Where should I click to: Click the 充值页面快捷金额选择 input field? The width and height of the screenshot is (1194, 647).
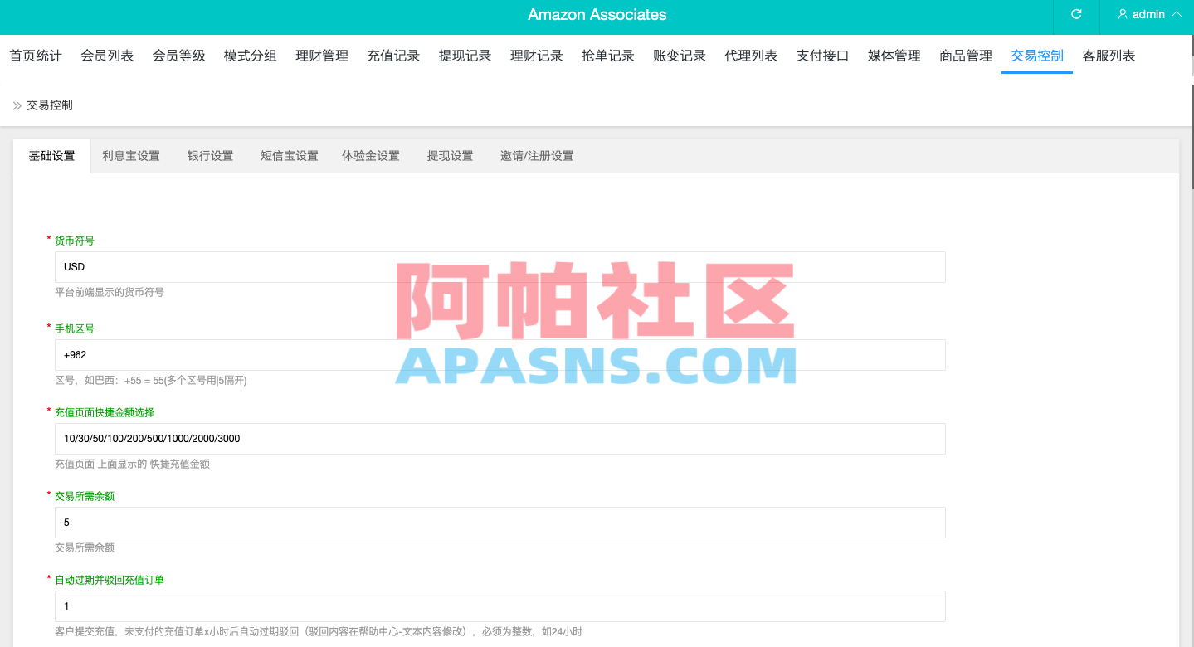[500, 439]
